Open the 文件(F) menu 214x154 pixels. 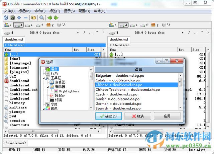[x=9, y=11]
